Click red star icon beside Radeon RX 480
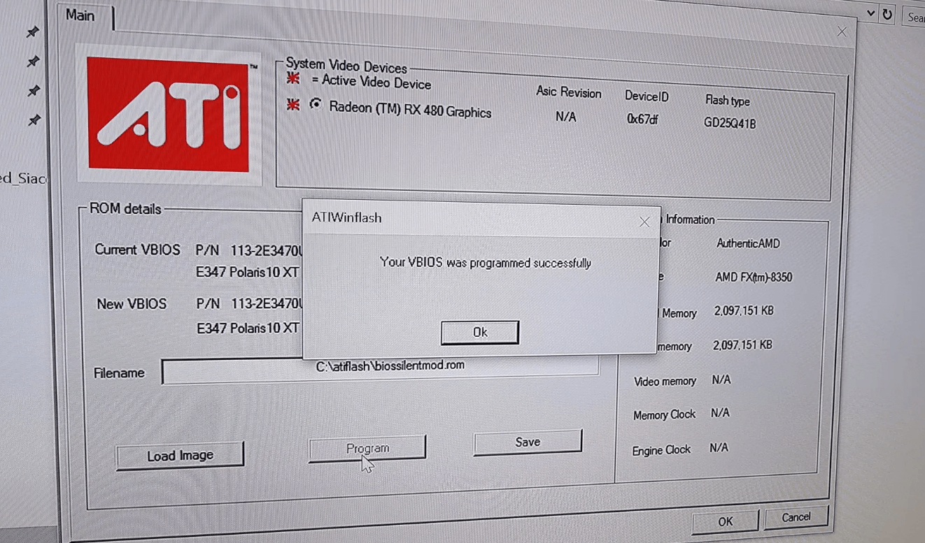The width and height of the screenshot is (925, 543). [294, 105]
